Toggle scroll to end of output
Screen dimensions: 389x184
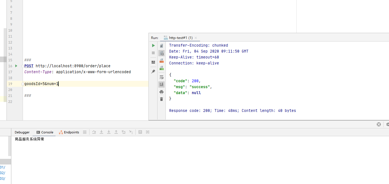(x=161, y=84)
